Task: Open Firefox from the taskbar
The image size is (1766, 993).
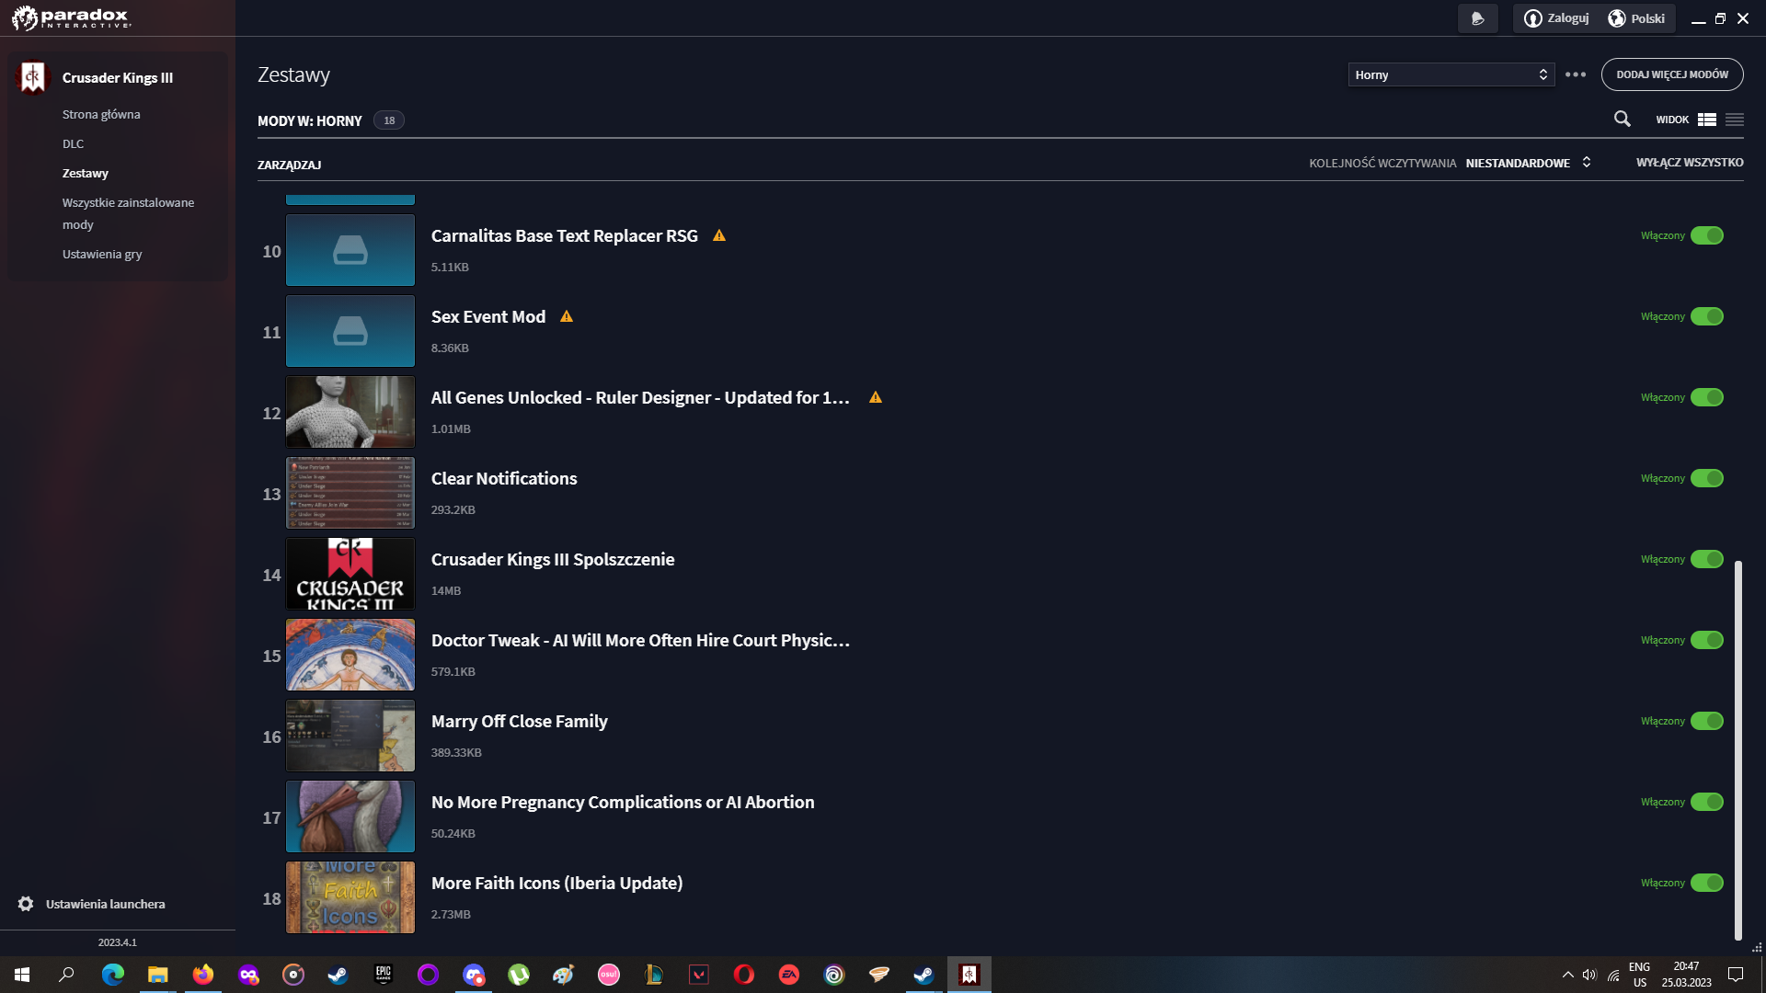Action: coord(202,975)
